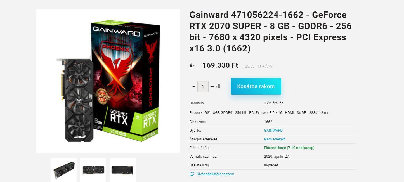404x182 pixels.
Task: Click the 3 év jótállás warranty value
Action: click(273, 103)
